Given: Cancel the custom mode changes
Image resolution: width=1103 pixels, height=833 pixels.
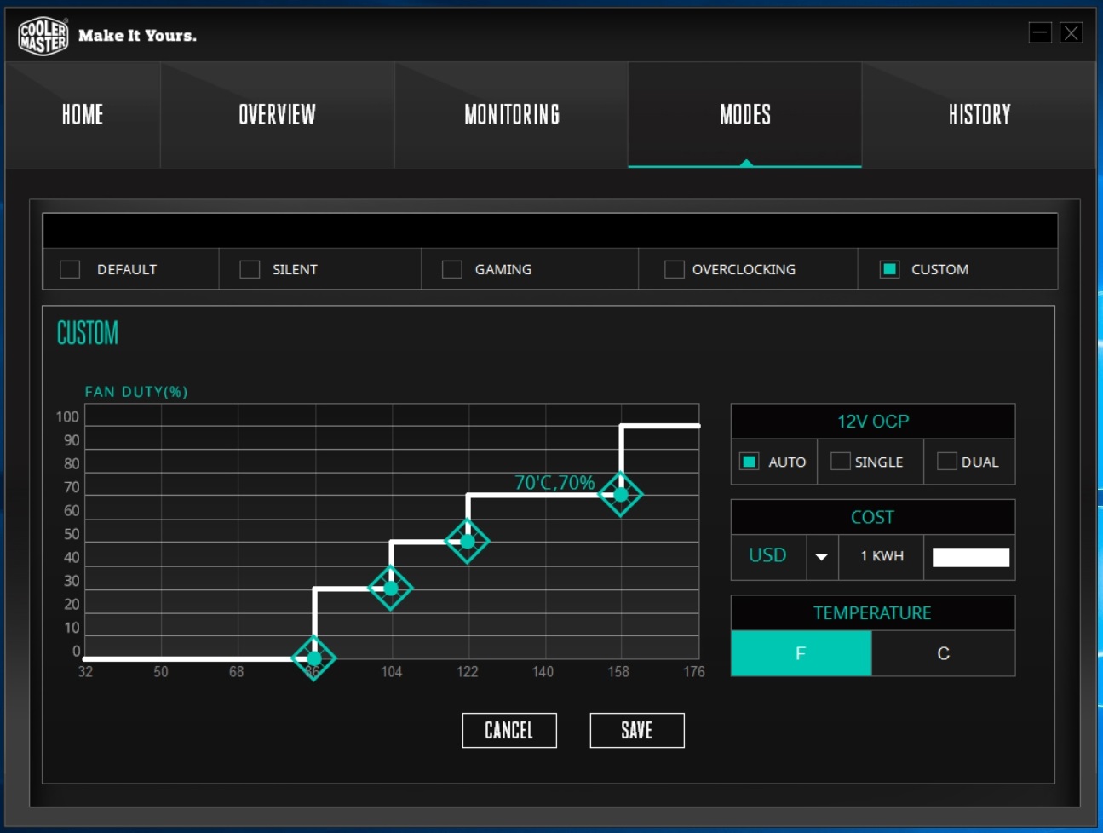Looking at the screenshot, I should coord(509,730).
